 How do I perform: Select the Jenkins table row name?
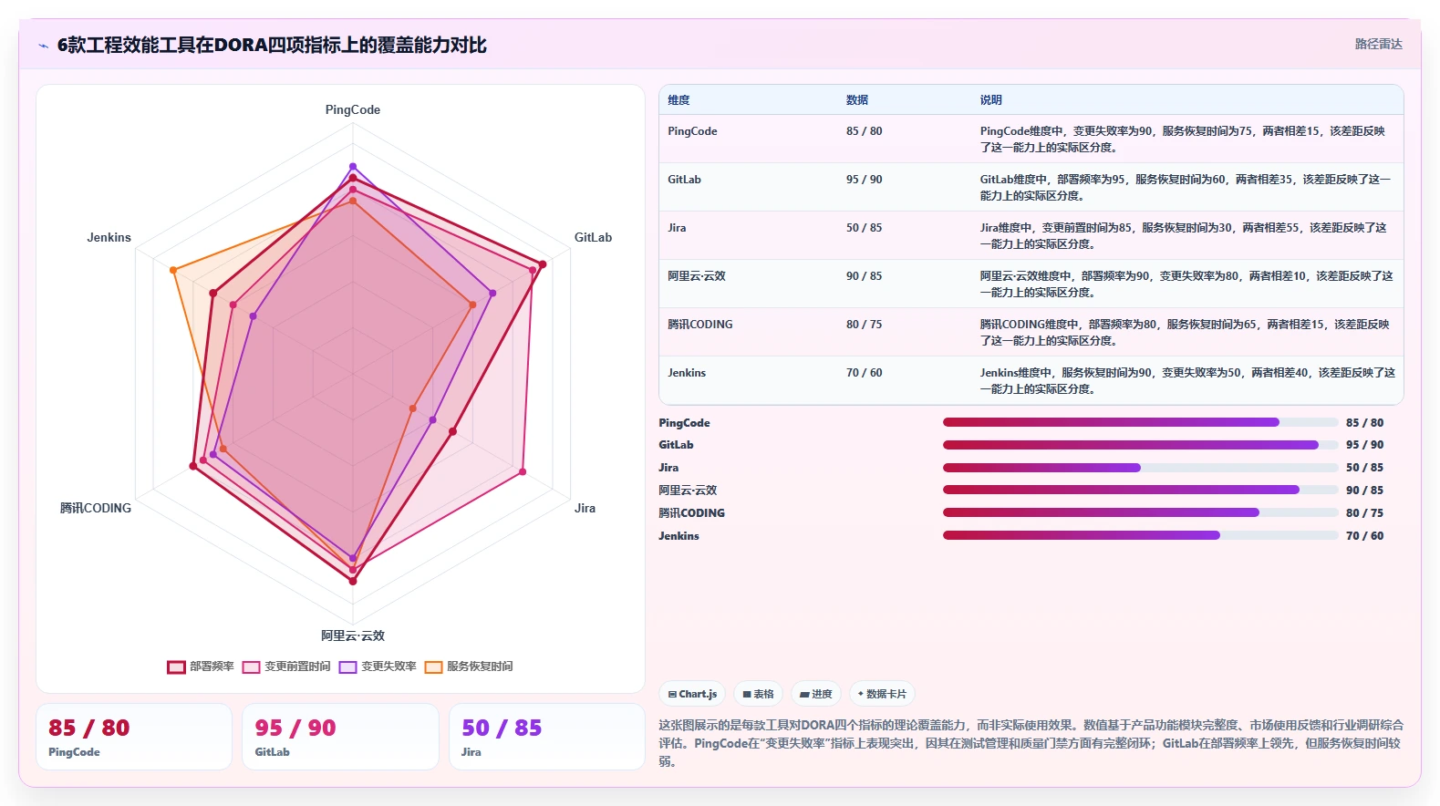(687, 373)
